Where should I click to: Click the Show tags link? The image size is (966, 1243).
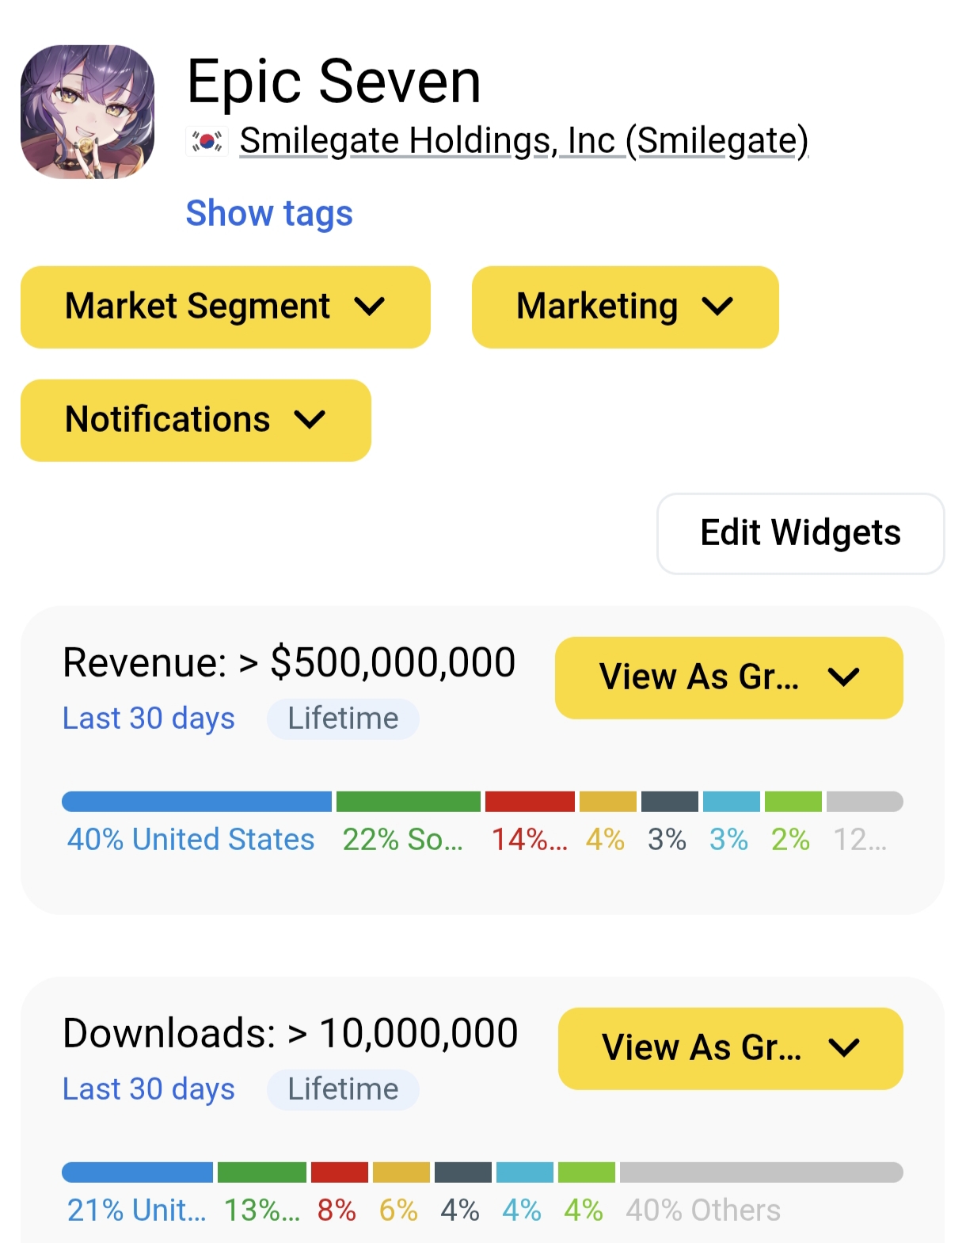point(269,213)
